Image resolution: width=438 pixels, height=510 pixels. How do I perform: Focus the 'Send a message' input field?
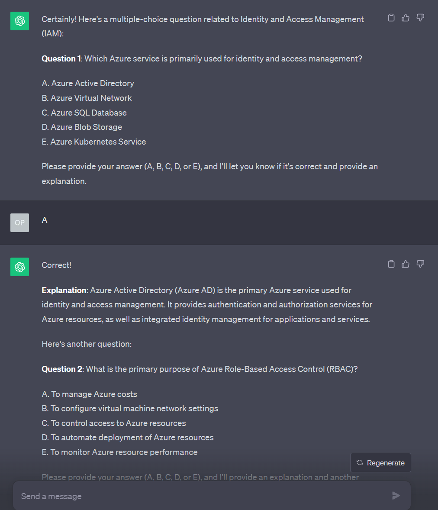tap(199, 496)
